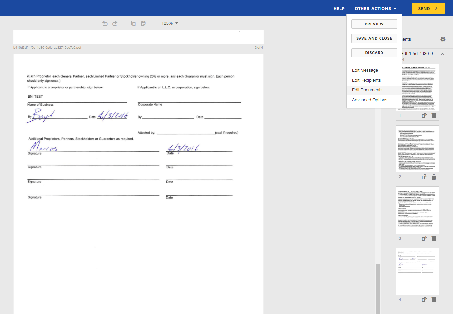The height and width of the screenshot is (314, 453).
Task: Click the Marcos signature in document
Action: [x=44, y=147]
